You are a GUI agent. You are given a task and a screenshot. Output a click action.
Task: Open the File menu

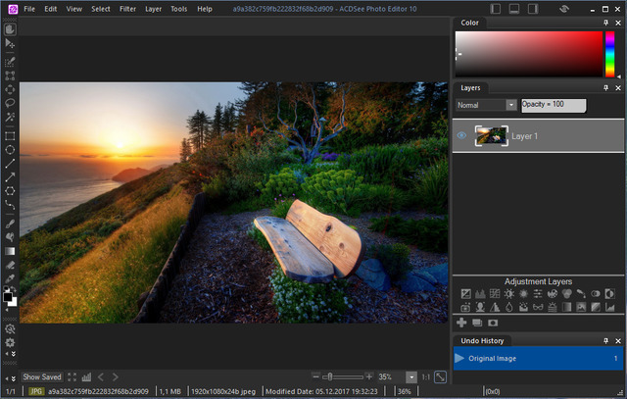(29, 9)
